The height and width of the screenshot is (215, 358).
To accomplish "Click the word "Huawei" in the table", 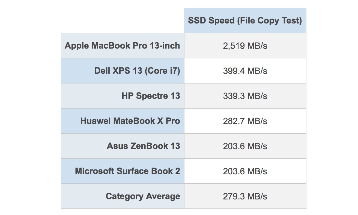I will tap(95, 121).
